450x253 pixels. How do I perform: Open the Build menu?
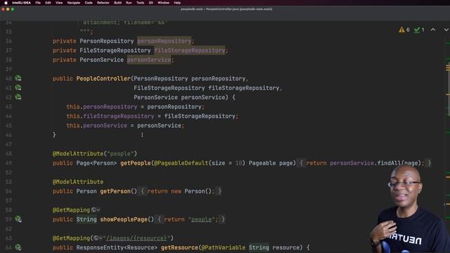(117, 3)
